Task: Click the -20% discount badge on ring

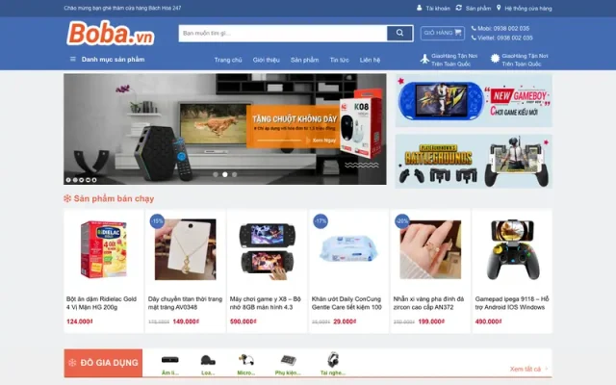Action: click(402, 221)
